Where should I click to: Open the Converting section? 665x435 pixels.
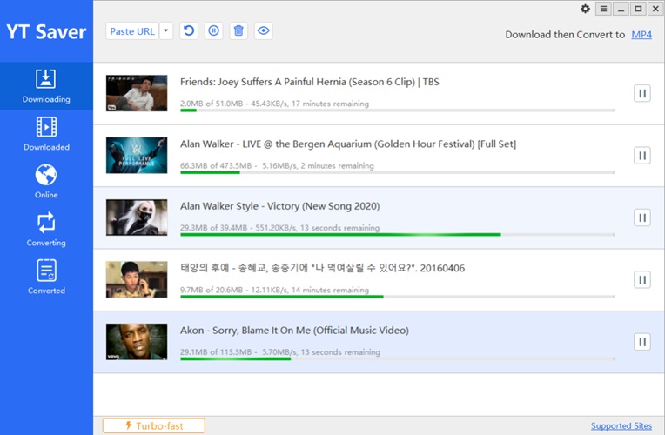coord(46,230)
